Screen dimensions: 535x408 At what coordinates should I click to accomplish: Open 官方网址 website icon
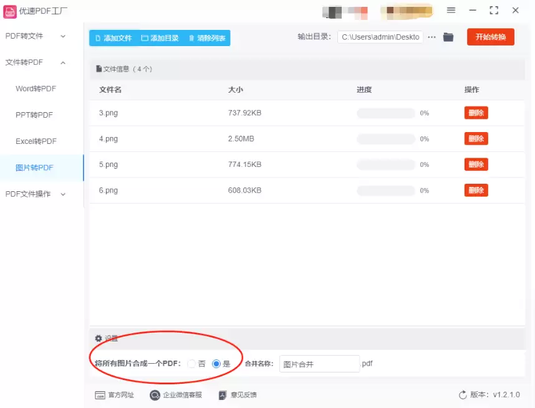100,395
